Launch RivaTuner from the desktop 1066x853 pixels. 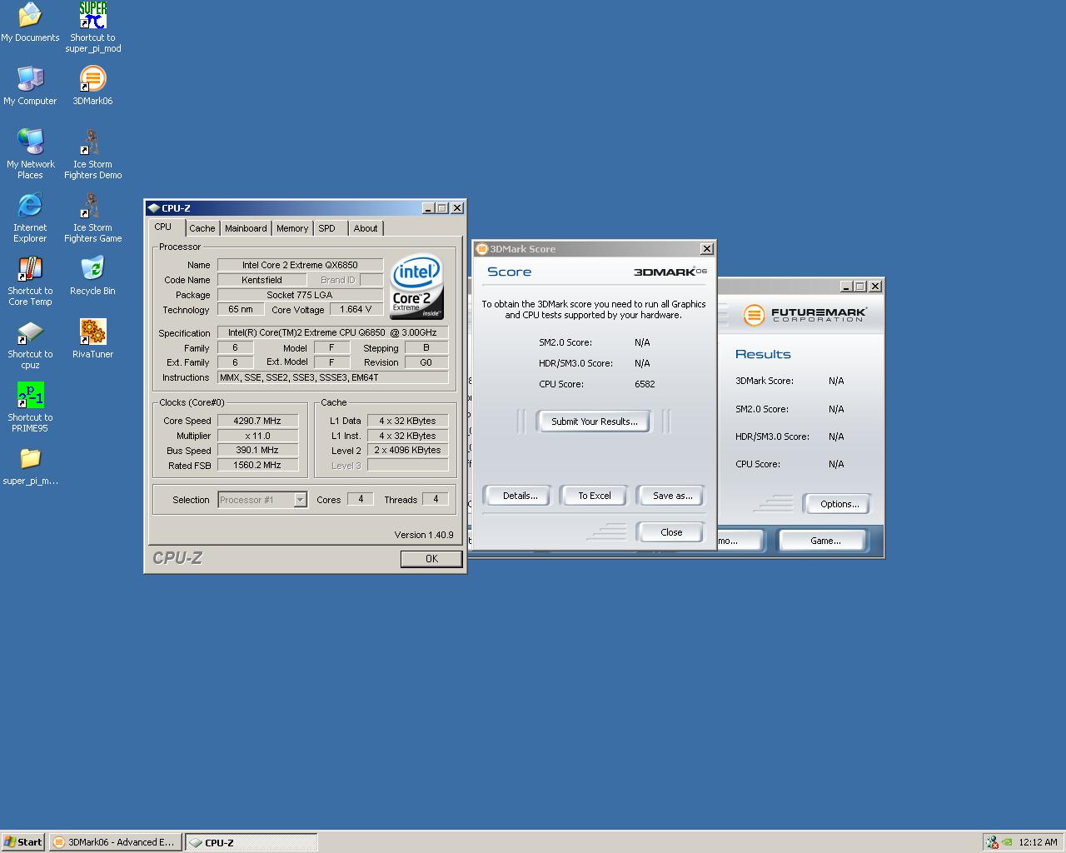(x=92, y=339)
